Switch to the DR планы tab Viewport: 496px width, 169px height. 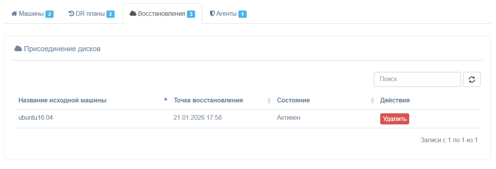point(92,14)
